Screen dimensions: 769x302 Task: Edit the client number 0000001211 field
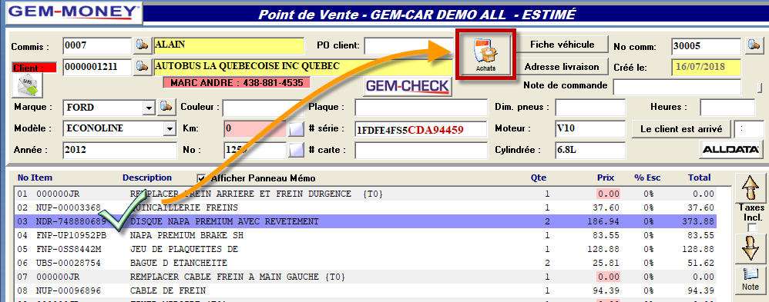98,67
